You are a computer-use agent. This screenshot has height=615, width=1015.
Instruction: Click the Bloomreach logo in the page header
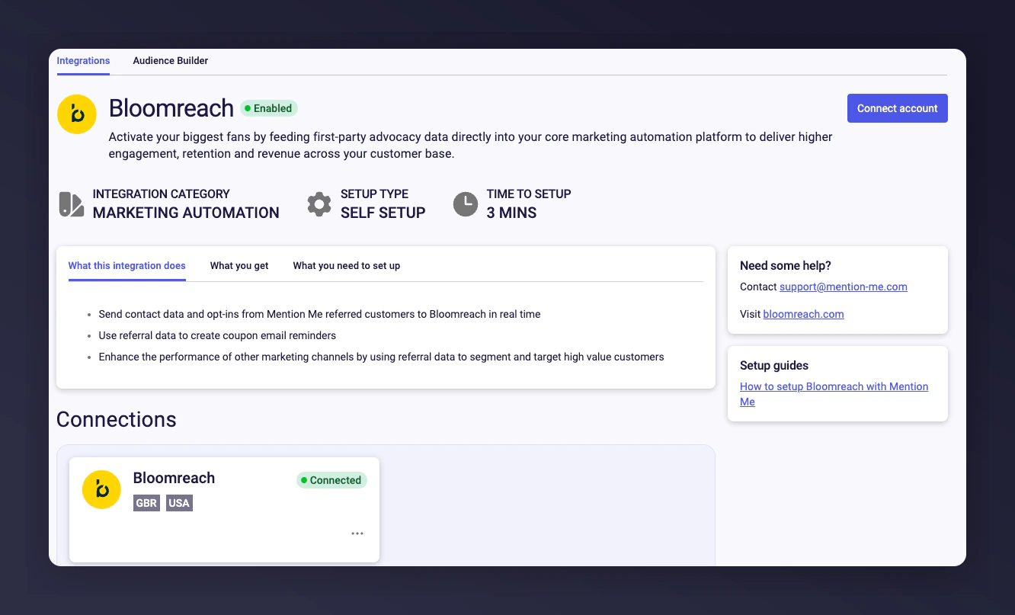[76, 114]
